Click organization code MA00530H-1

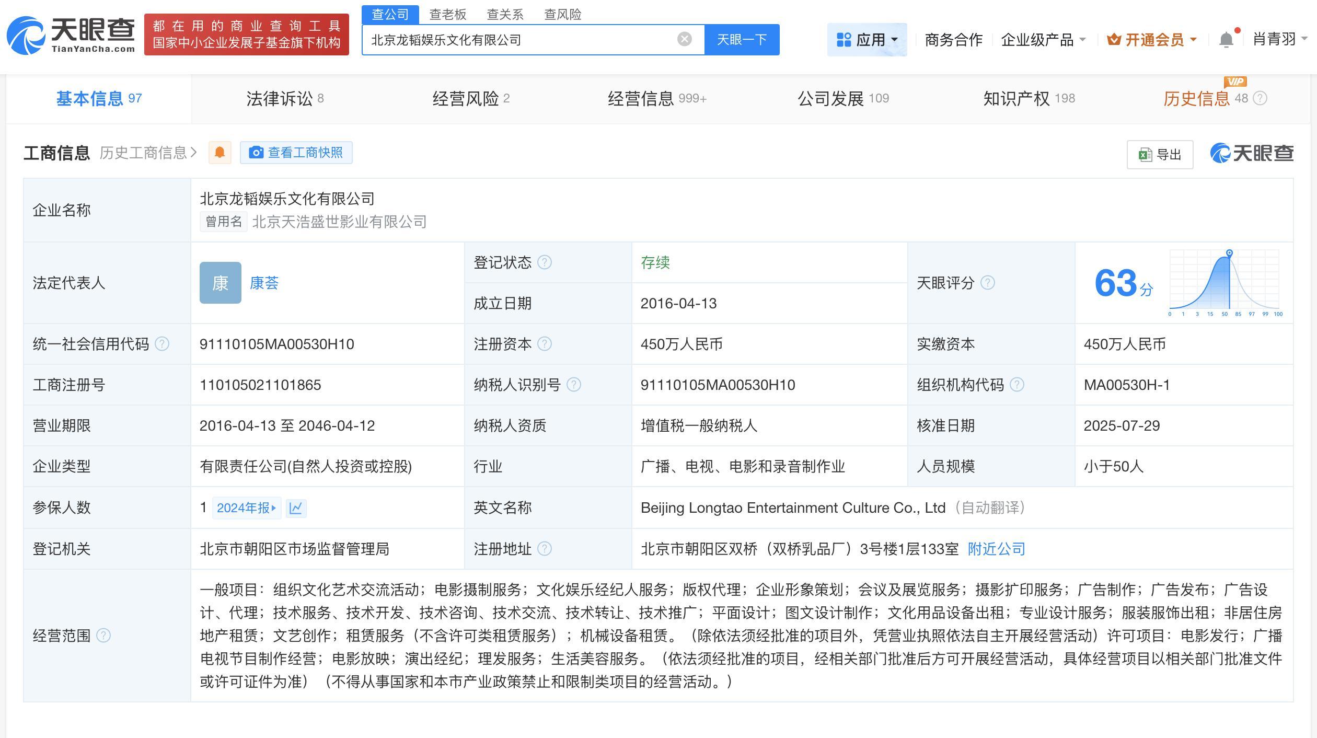(1126, 385)
